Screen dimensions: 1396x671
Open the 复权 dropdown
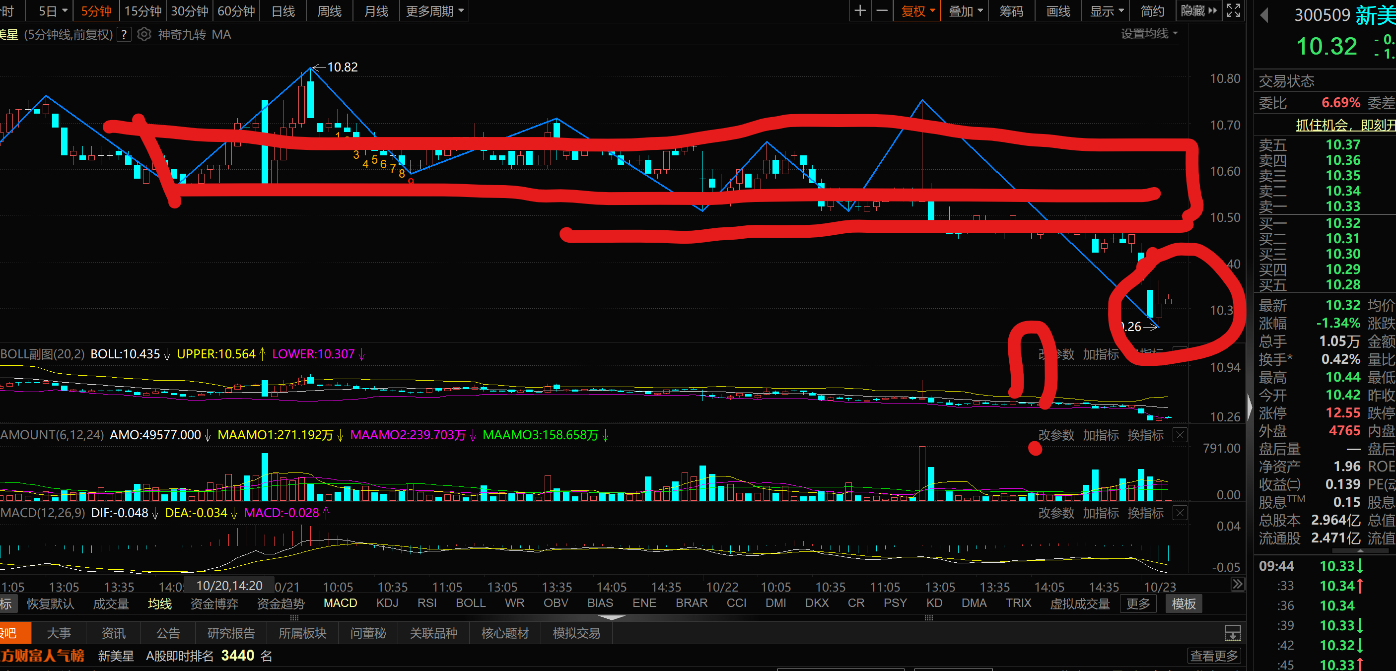918,11
